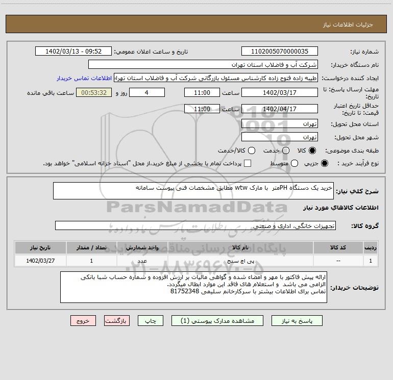Open اطلاعات تماس خریدار link
Screen dimensions: 393x380
point(84,78)
